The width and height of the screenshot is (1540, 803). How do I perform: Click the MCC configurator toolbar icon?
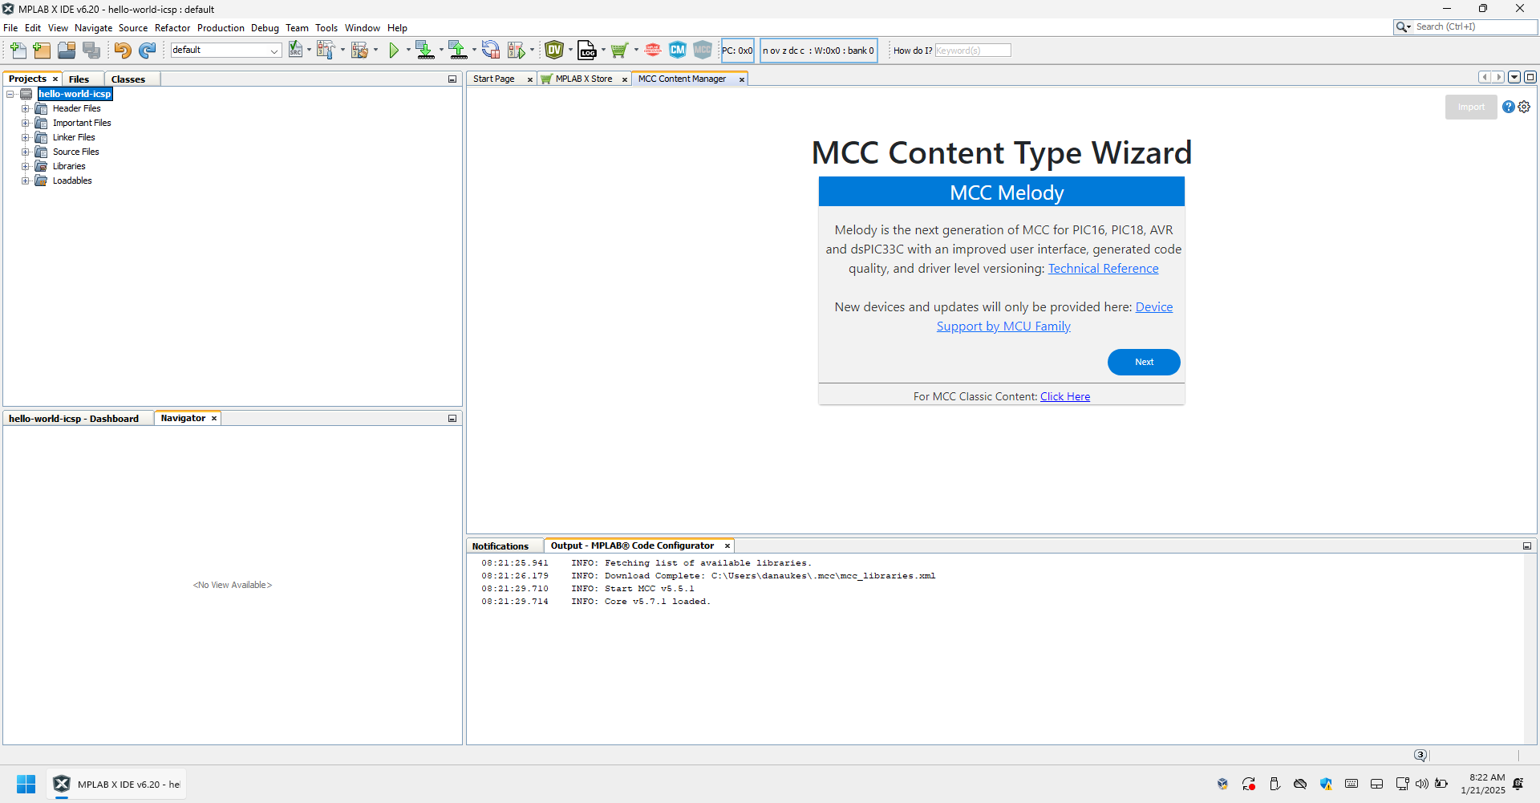(x=703, y=50)
